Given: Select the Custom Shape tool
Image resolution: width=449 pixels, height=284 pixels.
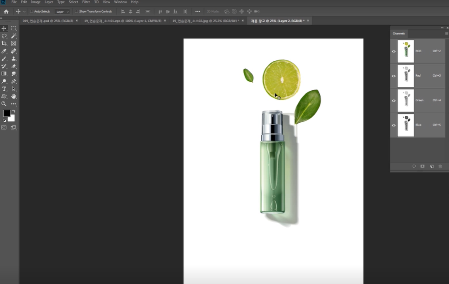Looking at the screenshot, I should coord(4,97).
